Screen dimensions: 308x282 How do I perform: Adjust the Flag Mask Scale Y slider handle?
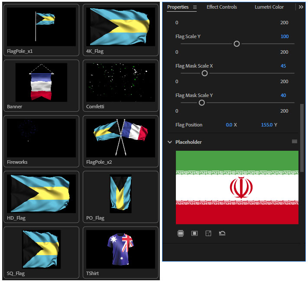click(202, 103)
